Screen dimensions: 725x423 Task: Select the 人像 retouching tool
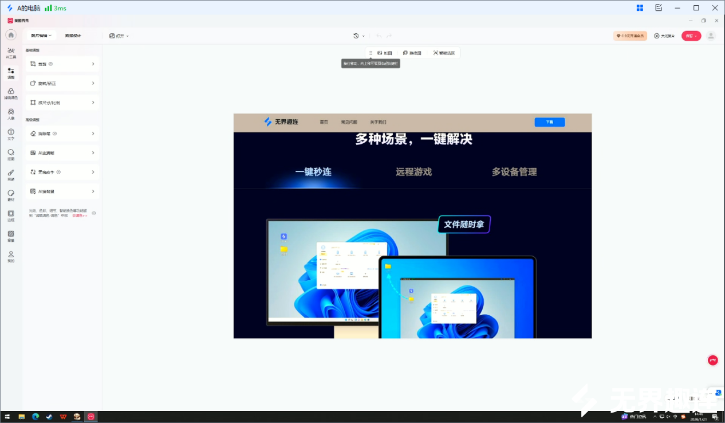tap(10, 113)
